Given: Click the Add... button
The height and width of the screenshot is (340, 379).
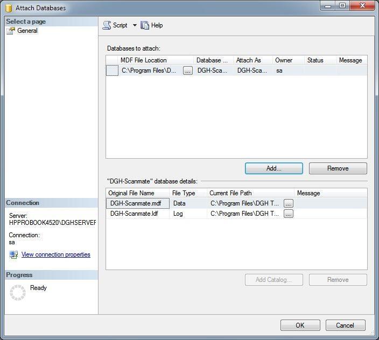Looking at the screenshot, I should (x=274, y=168).
